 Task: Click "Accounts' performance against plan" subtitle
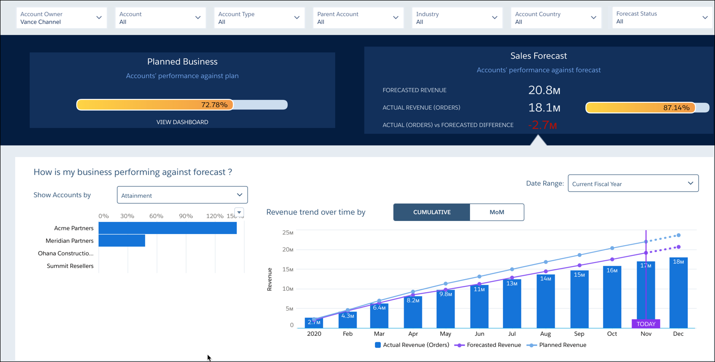click(x=182, y=76)
